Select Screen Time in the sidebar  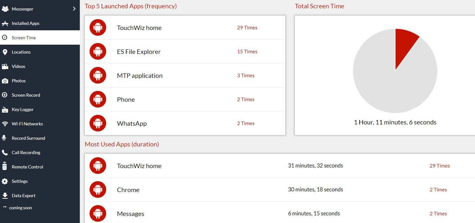pyautogui.click(x=24, y=38)
